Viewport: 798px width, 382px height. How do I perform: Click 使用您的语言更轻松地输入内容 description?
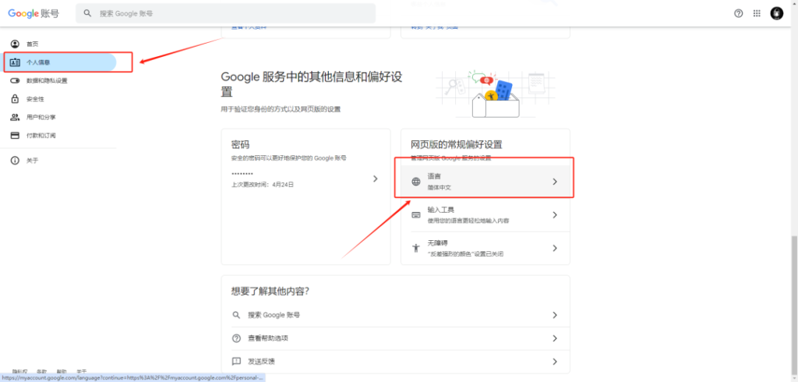click(468, 221)
